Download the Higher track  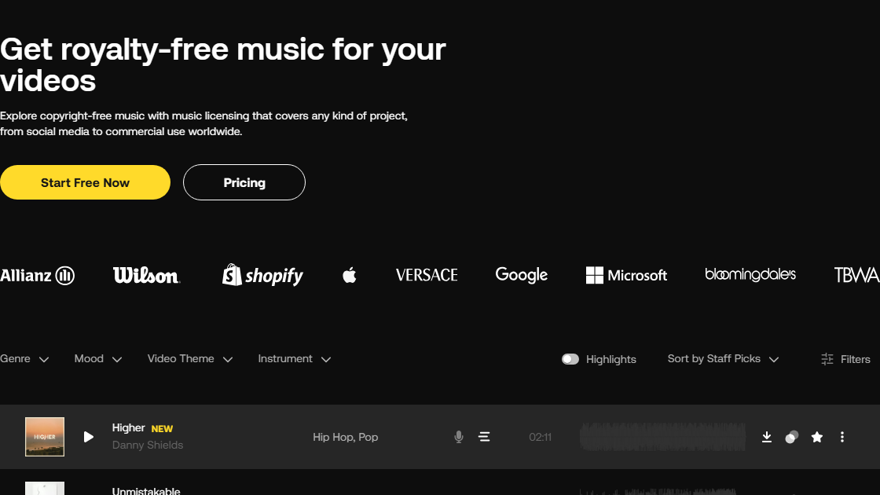[x=767, y=437]
